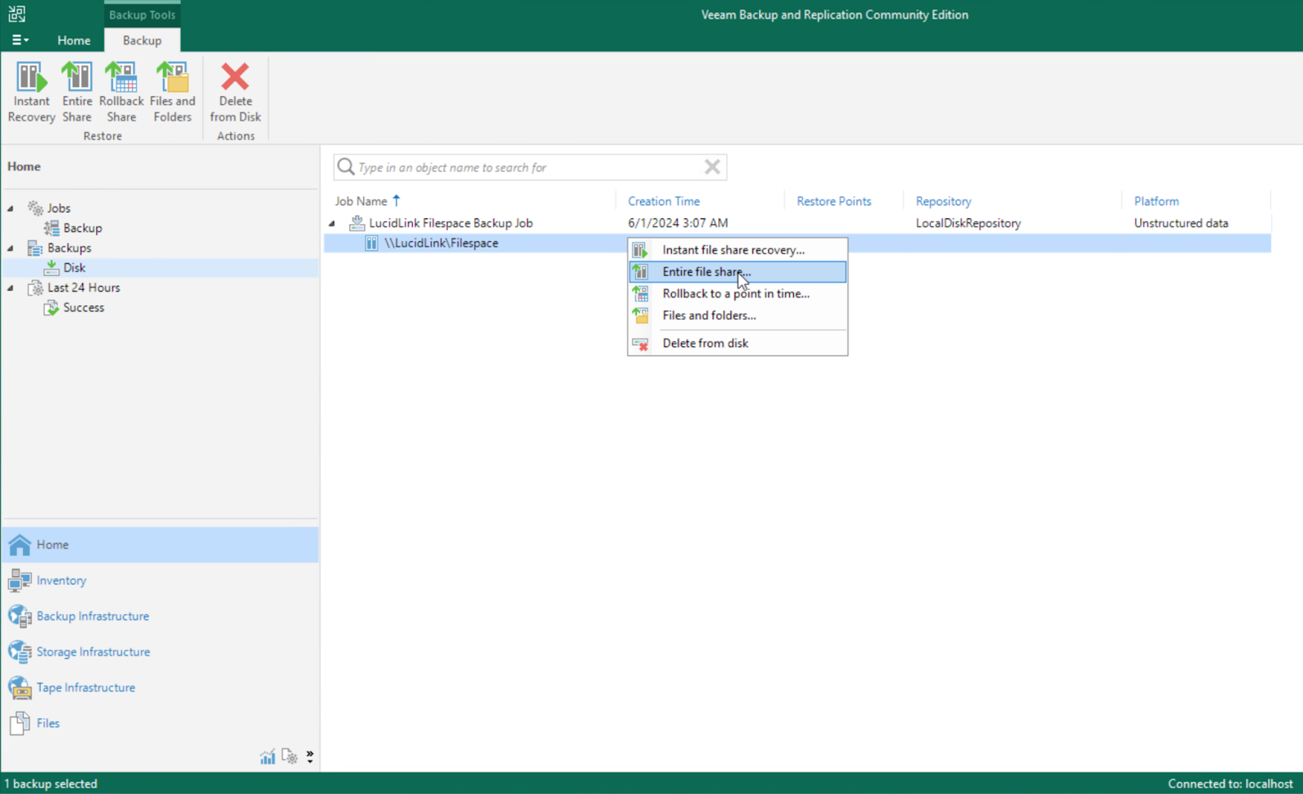
Task: Click the Tape Infrastructure icon
Action: tap(20, 688)
